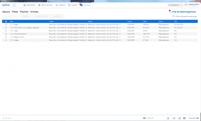Tick the checkbox for 1-2 II. Largo
Image resolution: width=201 pixels, height=121 pixels.
point(6,31)
